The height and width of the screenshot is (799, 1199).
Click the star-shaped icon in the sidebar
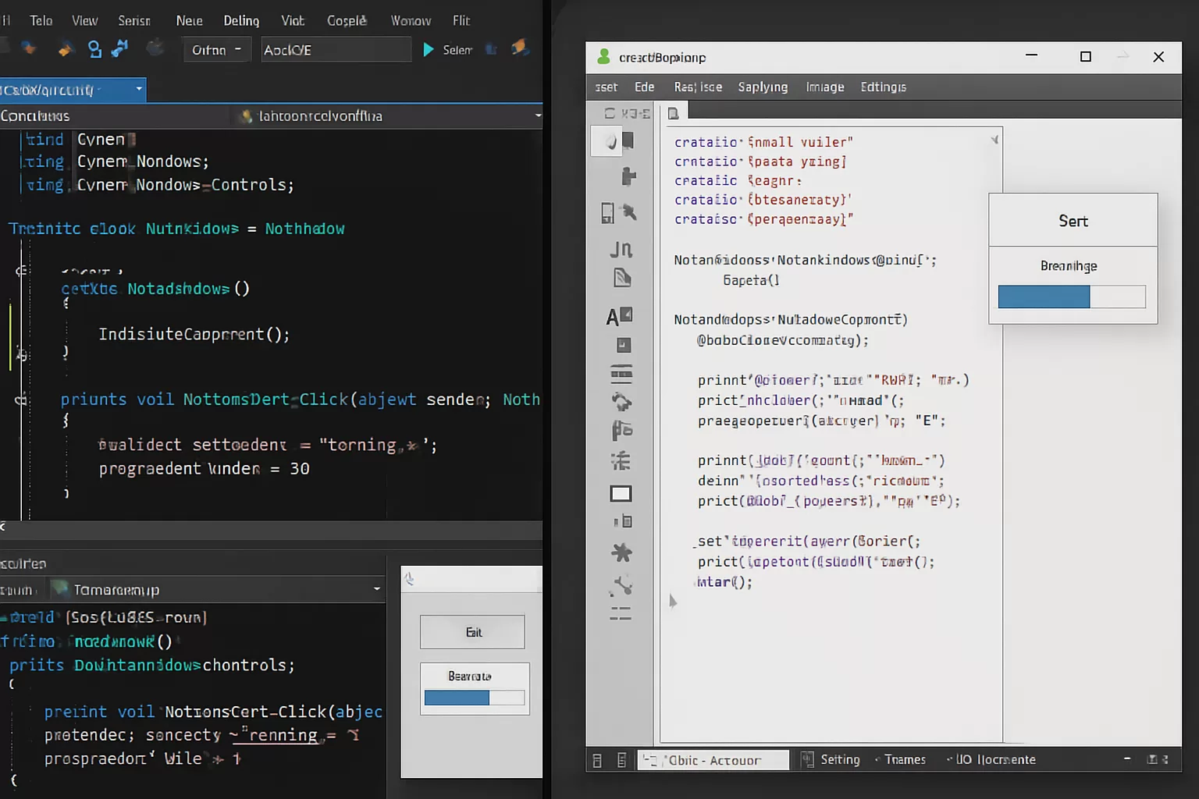coord(621,552)
